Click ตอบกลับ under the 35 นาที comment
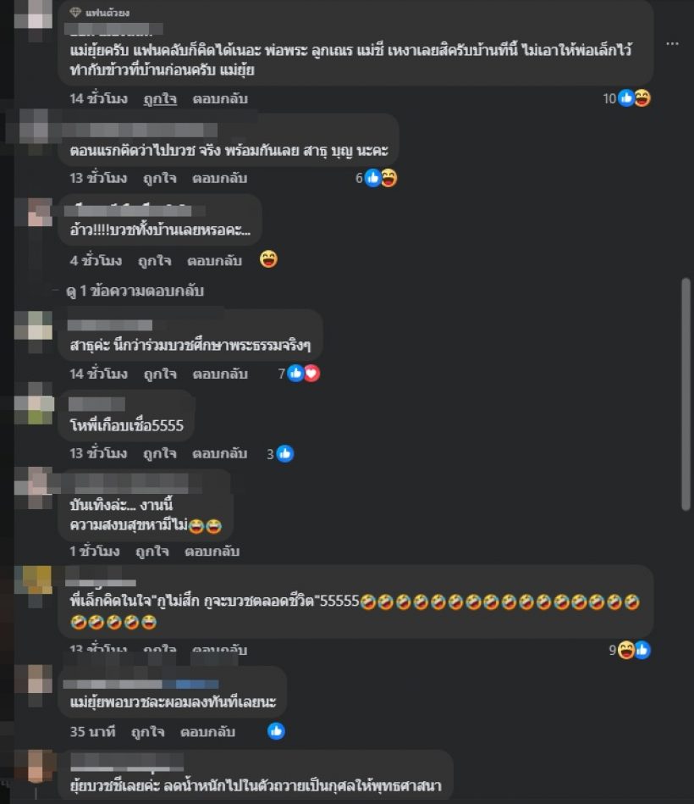The height and width of the screenshot is (804, 694). 208,732
